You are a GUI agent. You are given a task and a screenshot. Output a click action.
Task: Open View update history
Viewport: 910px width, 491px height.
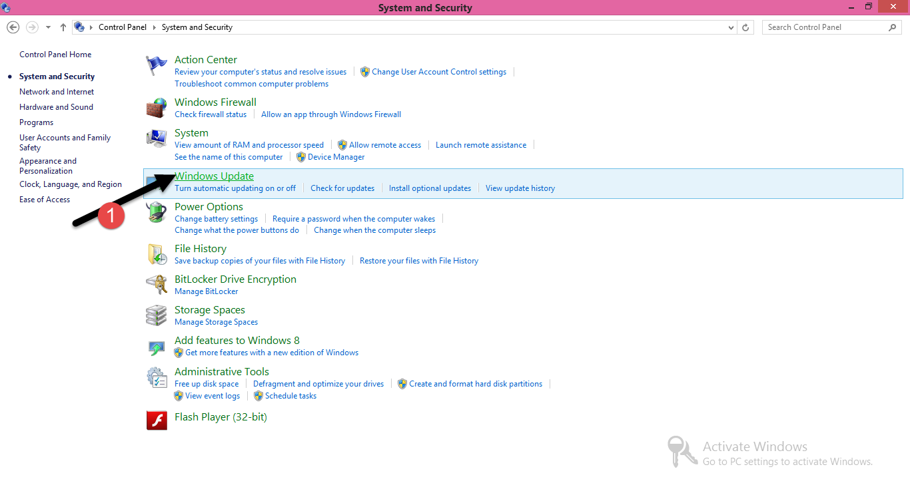(x=520, y=188)
